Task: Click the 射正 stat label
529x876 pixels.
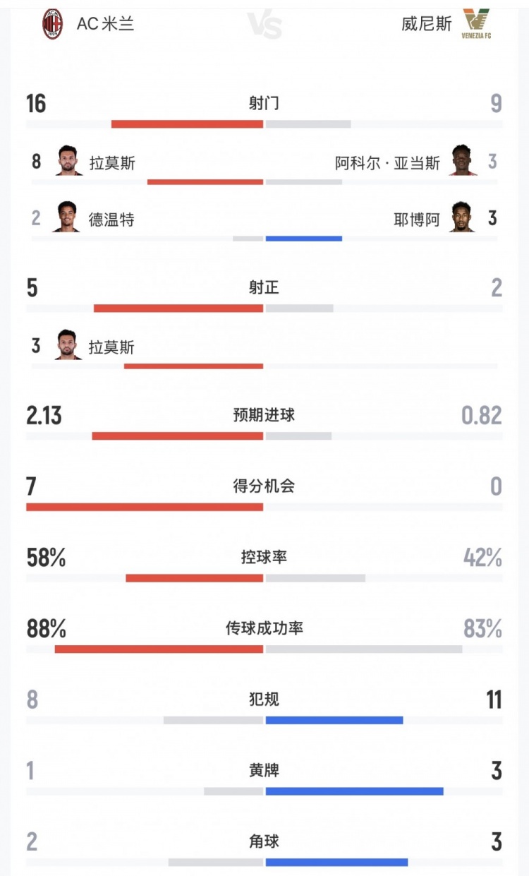Action: click(264, 288)
